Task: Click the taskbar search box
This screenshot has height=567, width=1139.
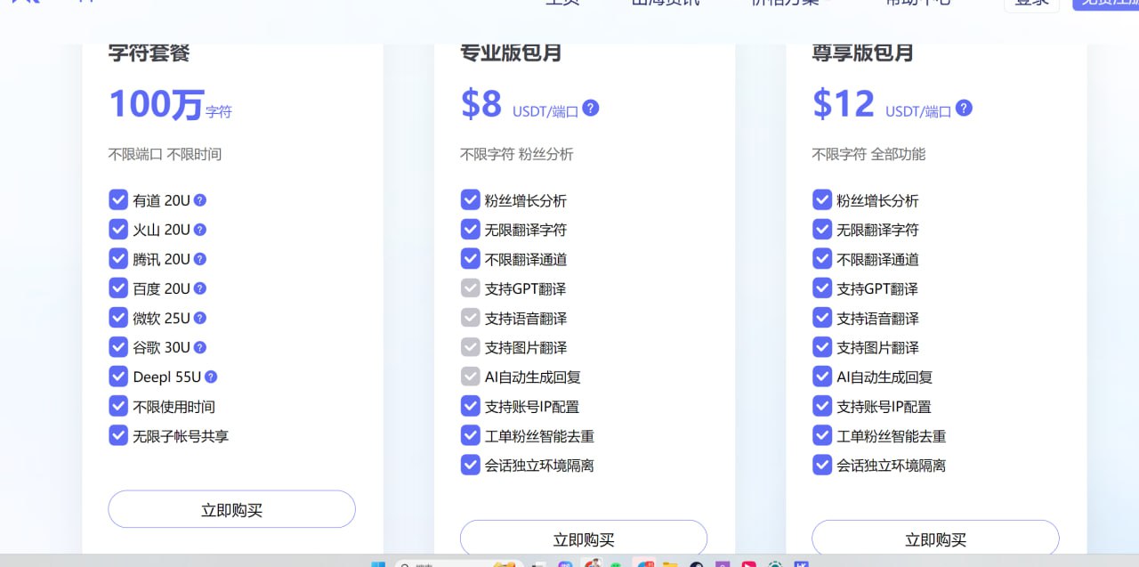Action: point(445,564)
